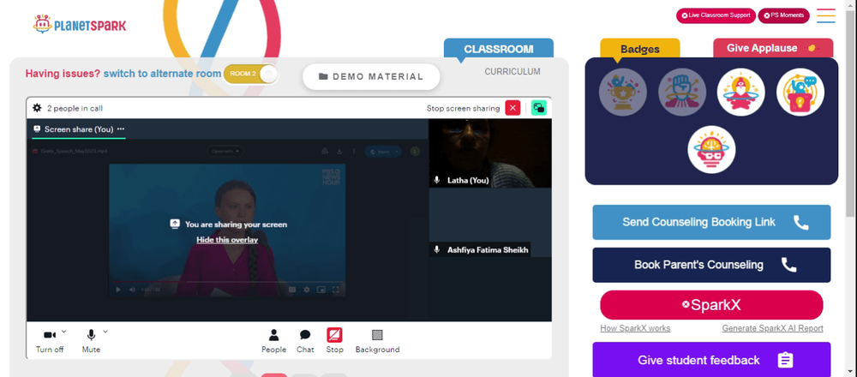
Task: Expand microphone options chevron
Action: (105, 331)
